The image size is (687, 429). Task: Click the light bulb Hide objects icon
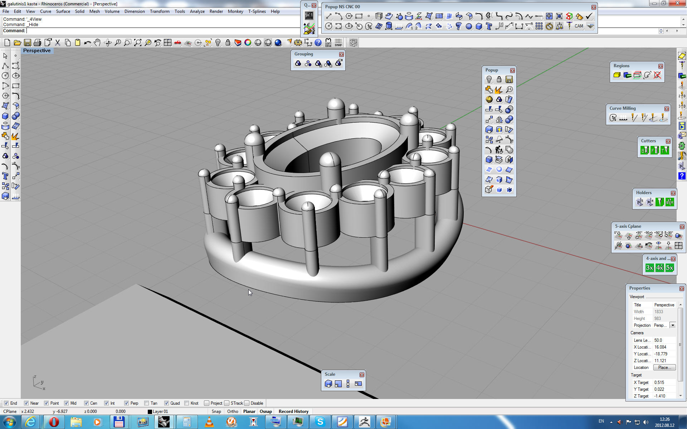(x=218, y=43)
